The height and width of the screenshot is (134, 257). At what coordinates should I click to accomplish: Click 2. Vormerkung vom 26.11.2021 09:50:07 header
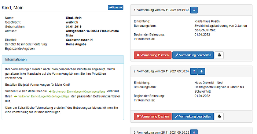(161, 71)
